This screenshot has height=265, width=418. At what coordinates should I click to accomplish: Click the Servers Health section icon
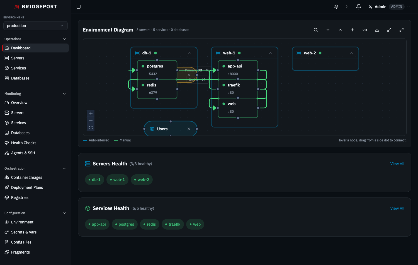88,164
